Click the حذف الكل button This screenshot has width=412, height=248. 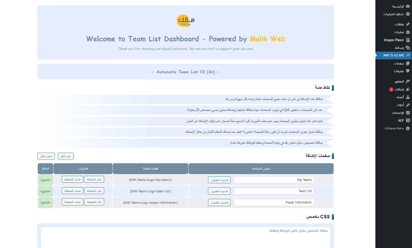point(46,156)
